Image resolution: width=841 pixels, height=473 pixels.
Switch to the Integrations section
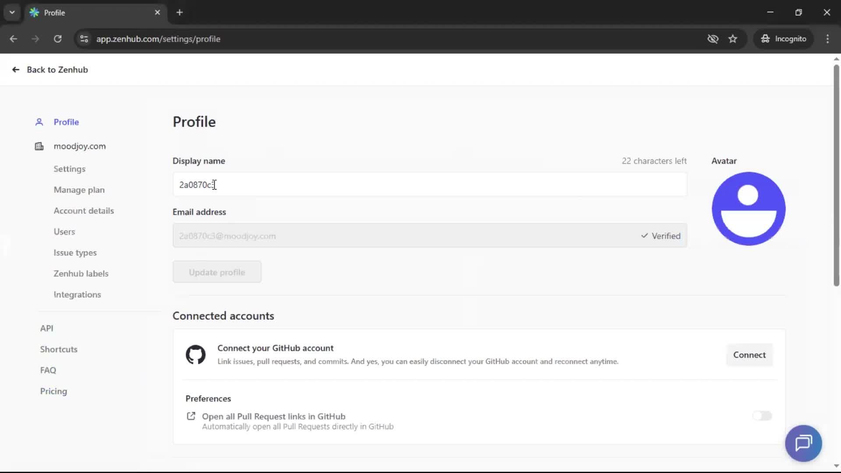coord(77,294)
